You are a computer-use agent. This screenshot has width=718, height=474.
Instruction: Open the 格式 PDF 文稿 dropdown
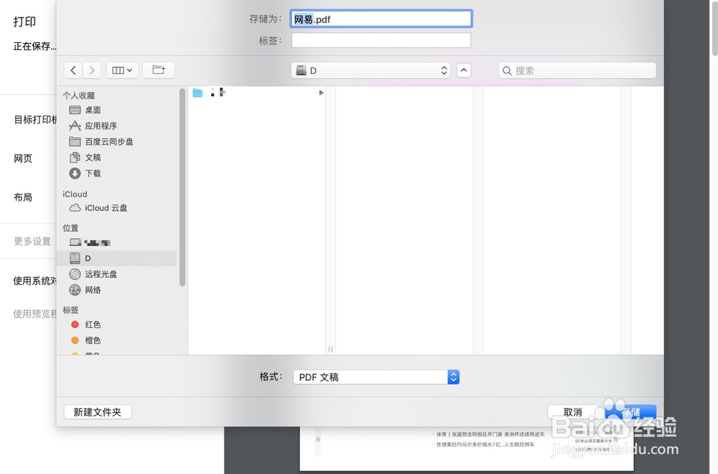click(x=376, y=377)
